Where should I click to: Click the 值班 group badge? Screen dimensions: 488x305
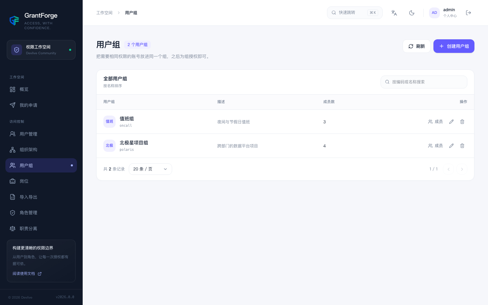tap(109, 122)
